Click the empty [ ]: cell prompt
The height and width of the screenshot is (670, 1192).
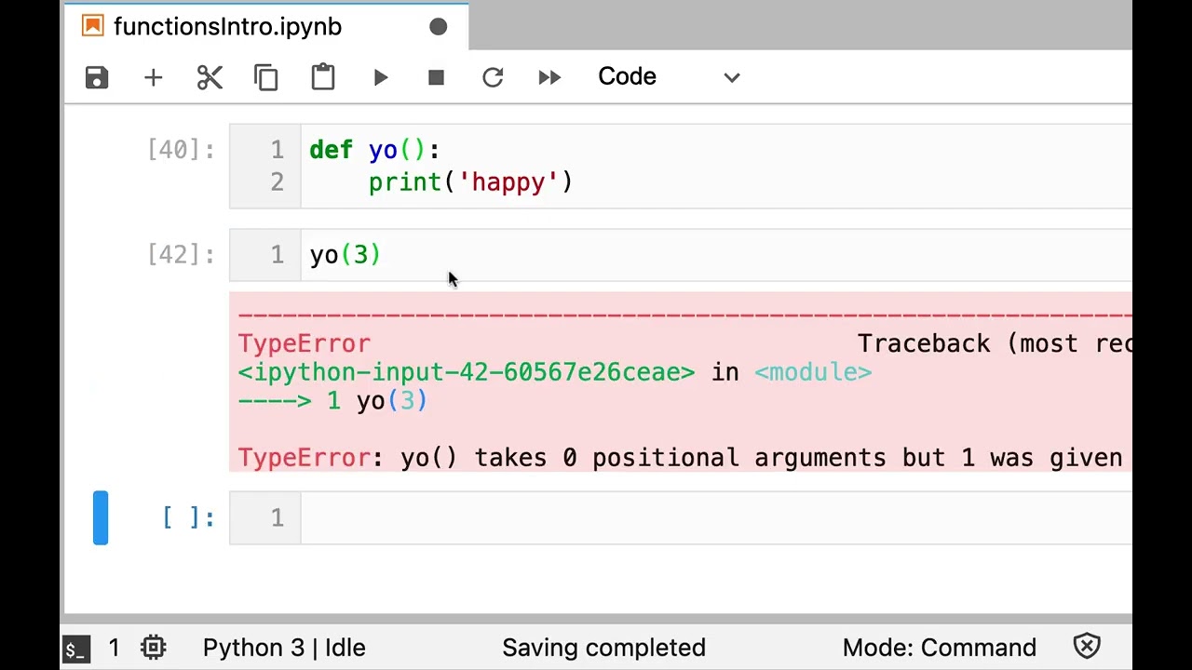tap(188, 517)
